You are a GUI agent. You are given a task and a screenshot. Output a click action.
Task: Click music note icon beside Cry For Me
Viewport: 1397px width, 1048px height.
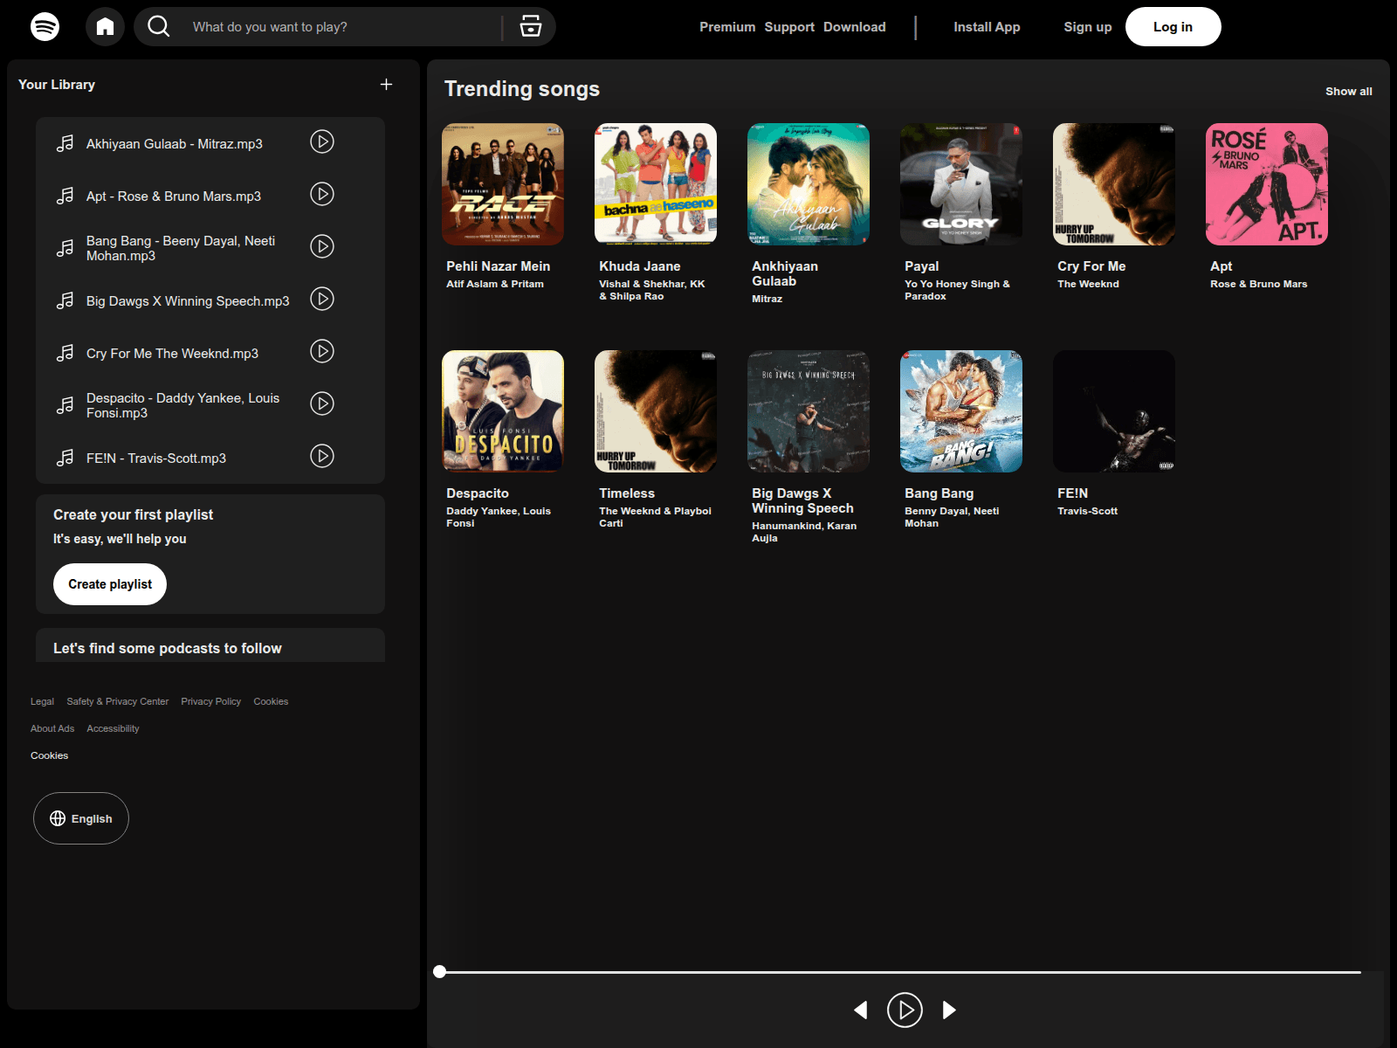65,353
